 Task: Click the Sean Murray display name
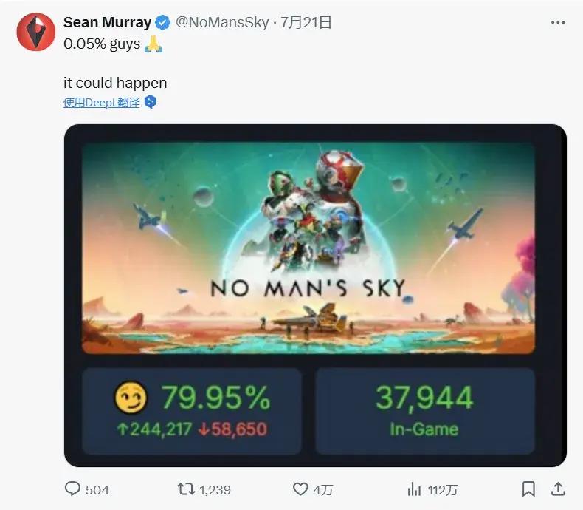[x=107, y=23]
